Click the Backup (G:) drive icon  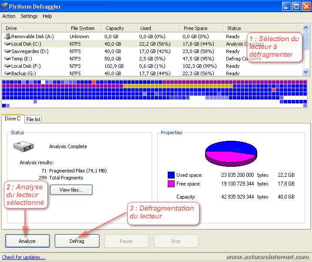pos(7,73)
